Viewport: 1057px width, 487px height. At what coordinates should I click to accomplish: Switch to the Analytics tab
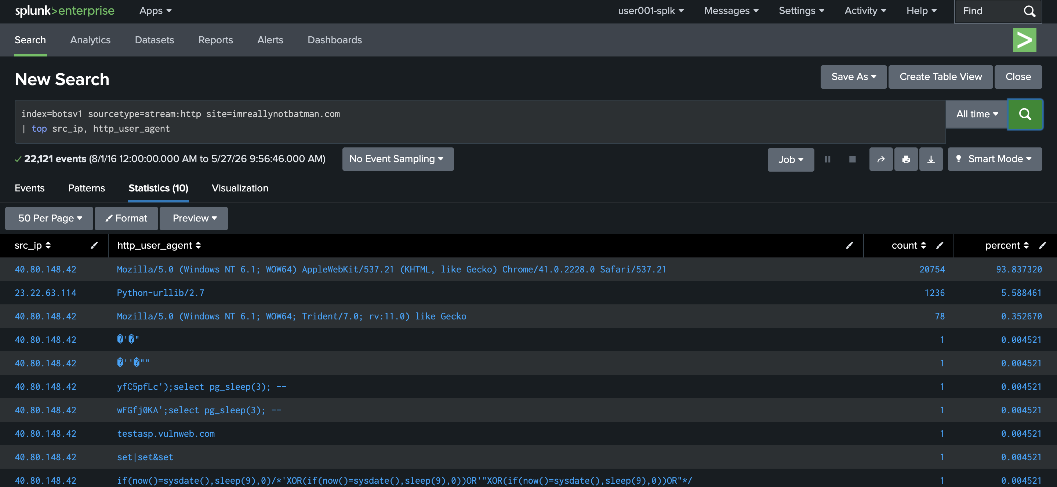pyautogui.click(x=90, y=40)
